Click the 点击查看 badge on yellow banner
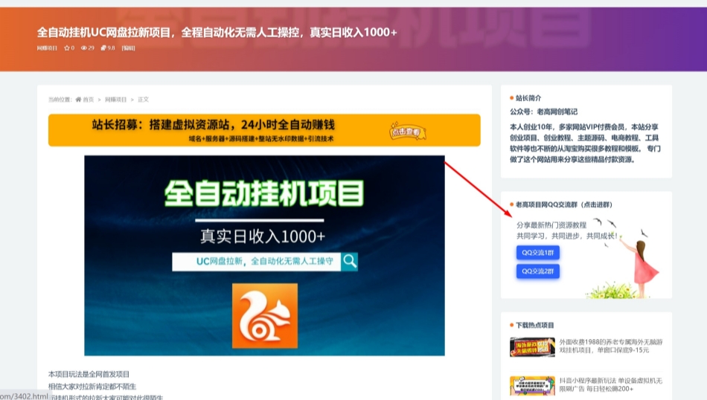This screenshot has height=400, width=707. pos(407,132)
